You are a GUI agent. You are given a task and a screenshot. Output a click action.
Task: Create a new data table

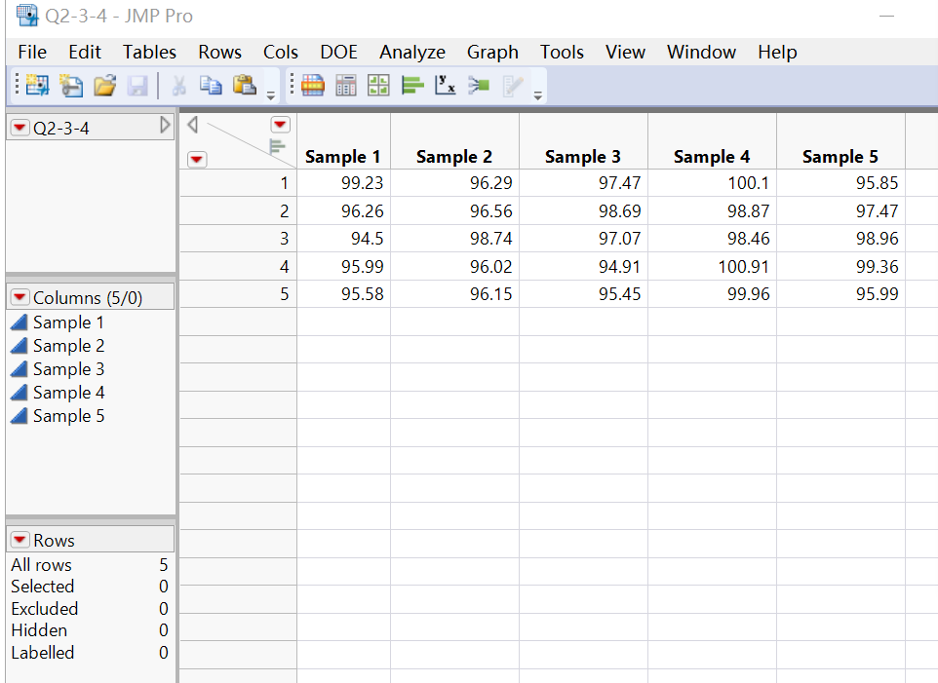click(36, 86)
